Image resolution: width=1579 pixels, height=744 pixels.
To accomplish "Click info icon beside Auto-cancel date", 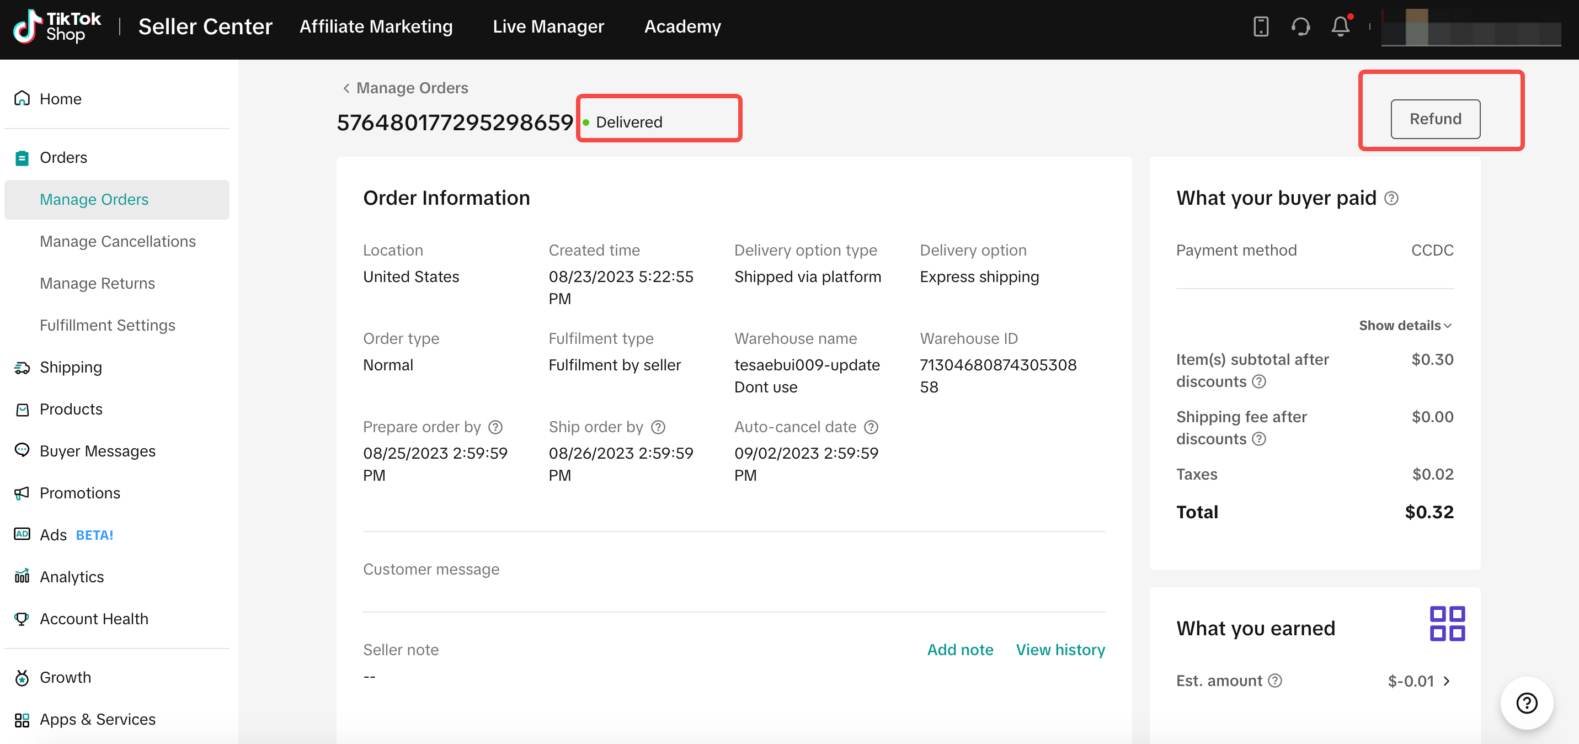I will tap(871, 427).
